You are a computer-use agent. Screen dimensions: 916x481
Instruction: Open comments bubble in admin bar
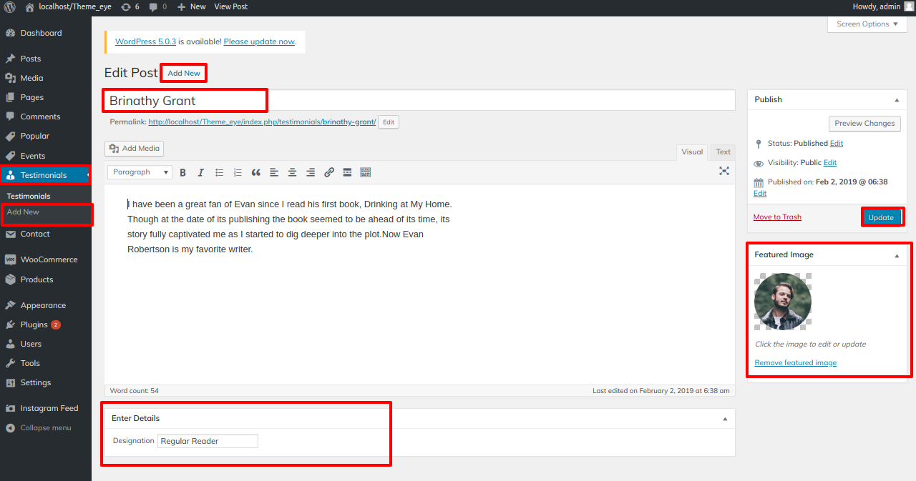(x=157, y=7)
